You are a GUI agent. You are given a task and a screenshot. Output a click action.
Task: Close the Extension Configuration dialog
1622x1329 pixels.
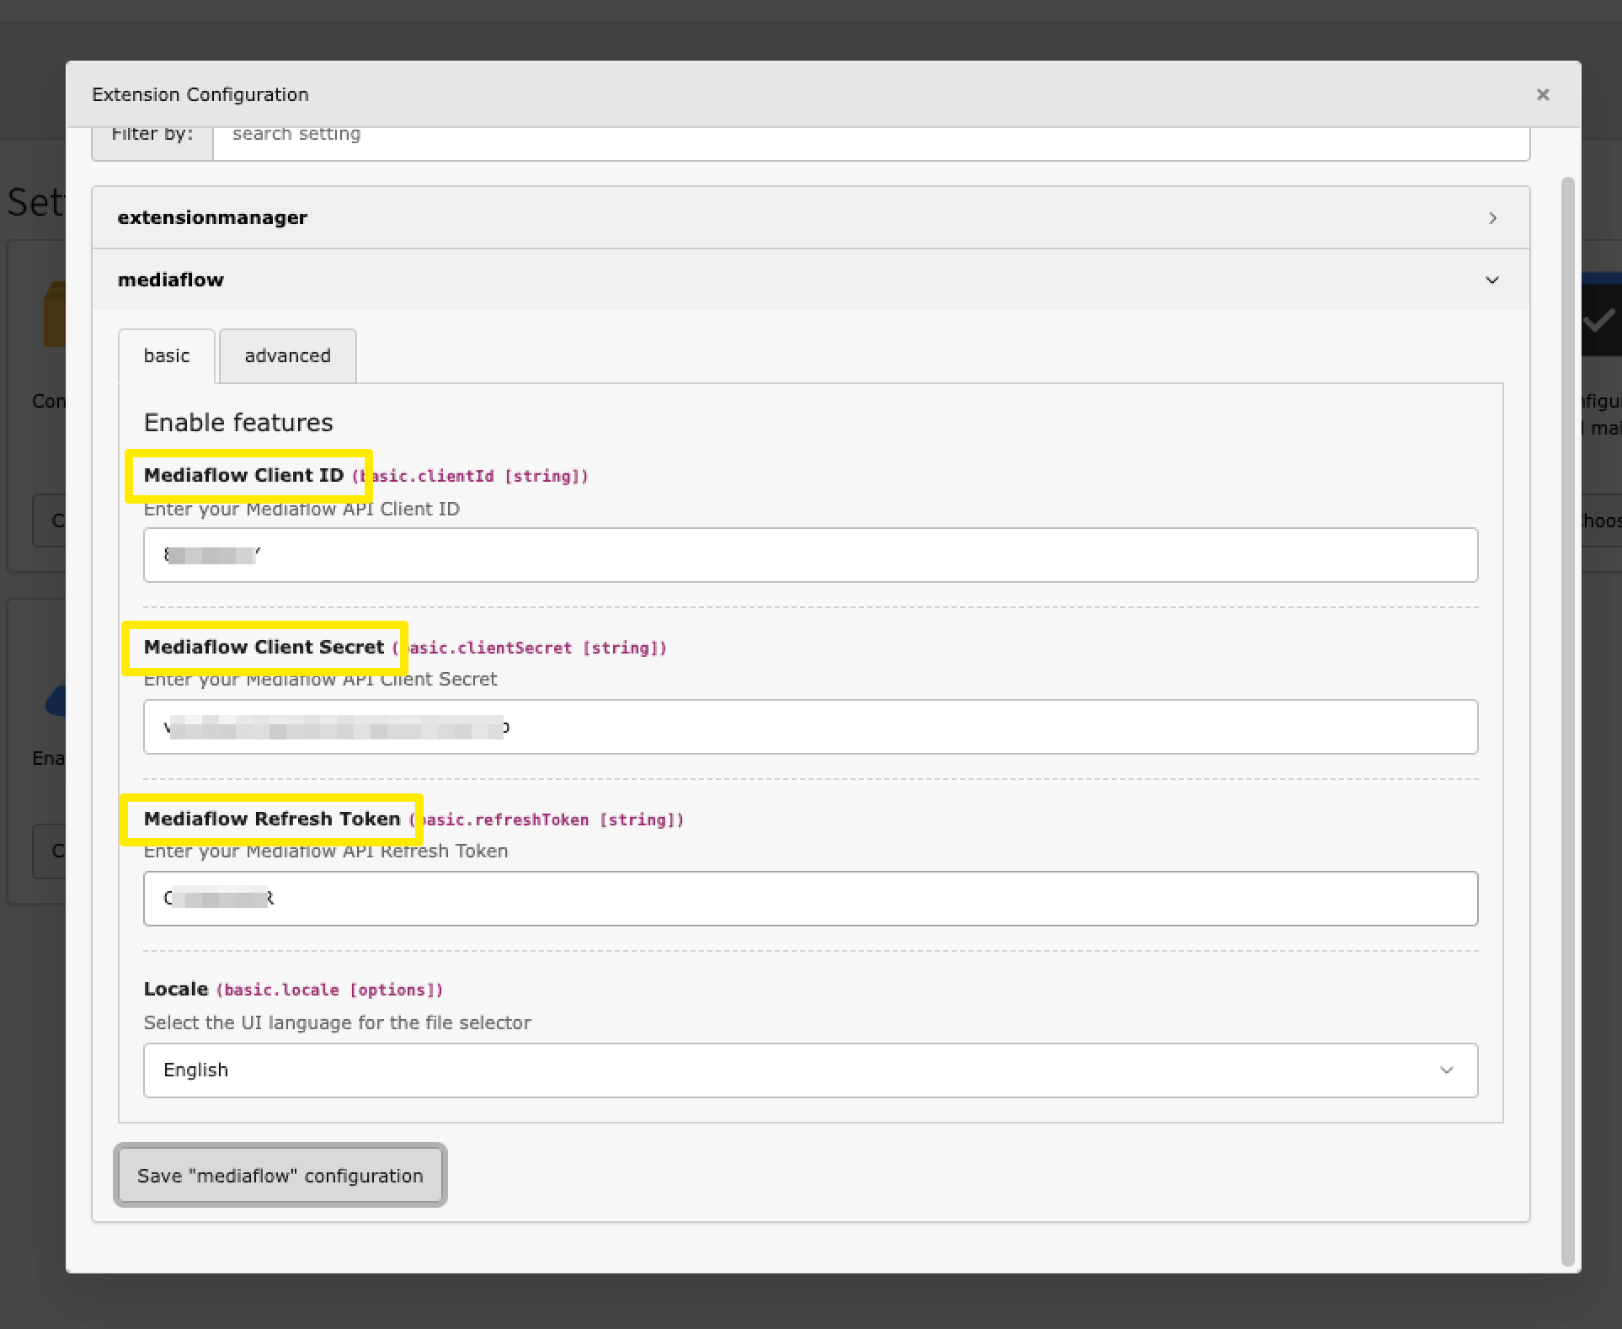(1542, 94)
